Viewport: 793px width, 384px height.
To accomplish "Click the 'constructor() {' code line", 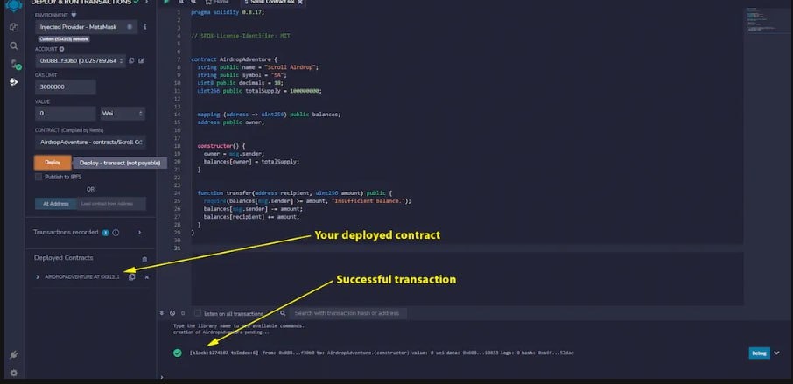I will click(221, 146).
